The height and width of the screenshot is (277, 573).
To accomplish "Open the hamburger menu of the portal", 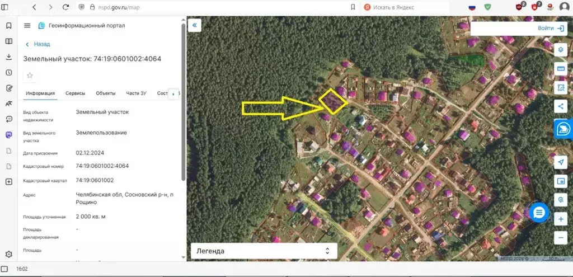I will pos(27,26).
